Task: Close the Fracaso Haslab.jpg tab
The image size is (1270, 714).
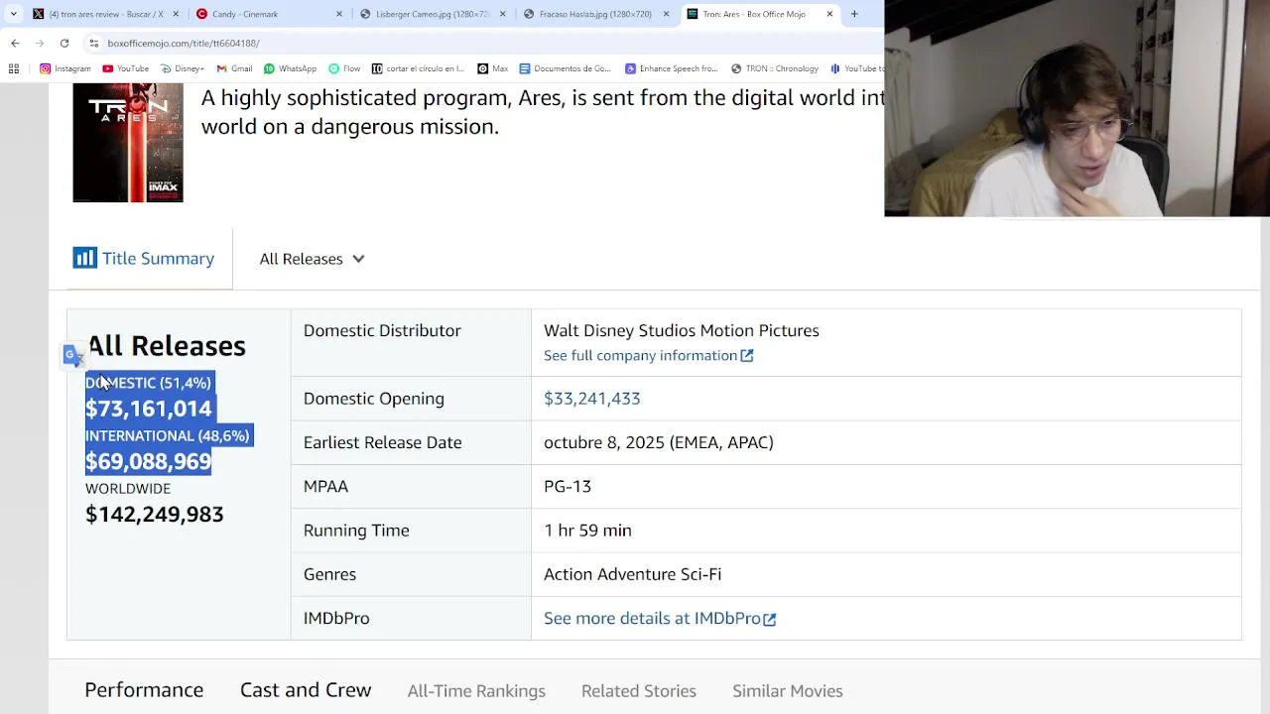Action: click(x=667, y=14)
